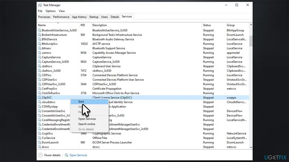289x162 pixels.
Task: Click 'Microsoft Office Click-to-Run Service' description
Action: coord(116,93)
